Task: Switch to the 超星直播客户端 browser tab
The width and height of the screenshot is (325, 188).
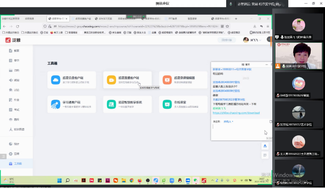Action: 81,19
